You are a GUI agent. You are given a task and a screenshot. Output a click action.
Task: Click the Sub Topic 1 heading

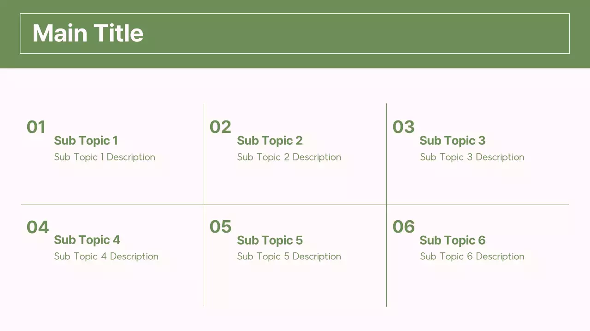86,141
